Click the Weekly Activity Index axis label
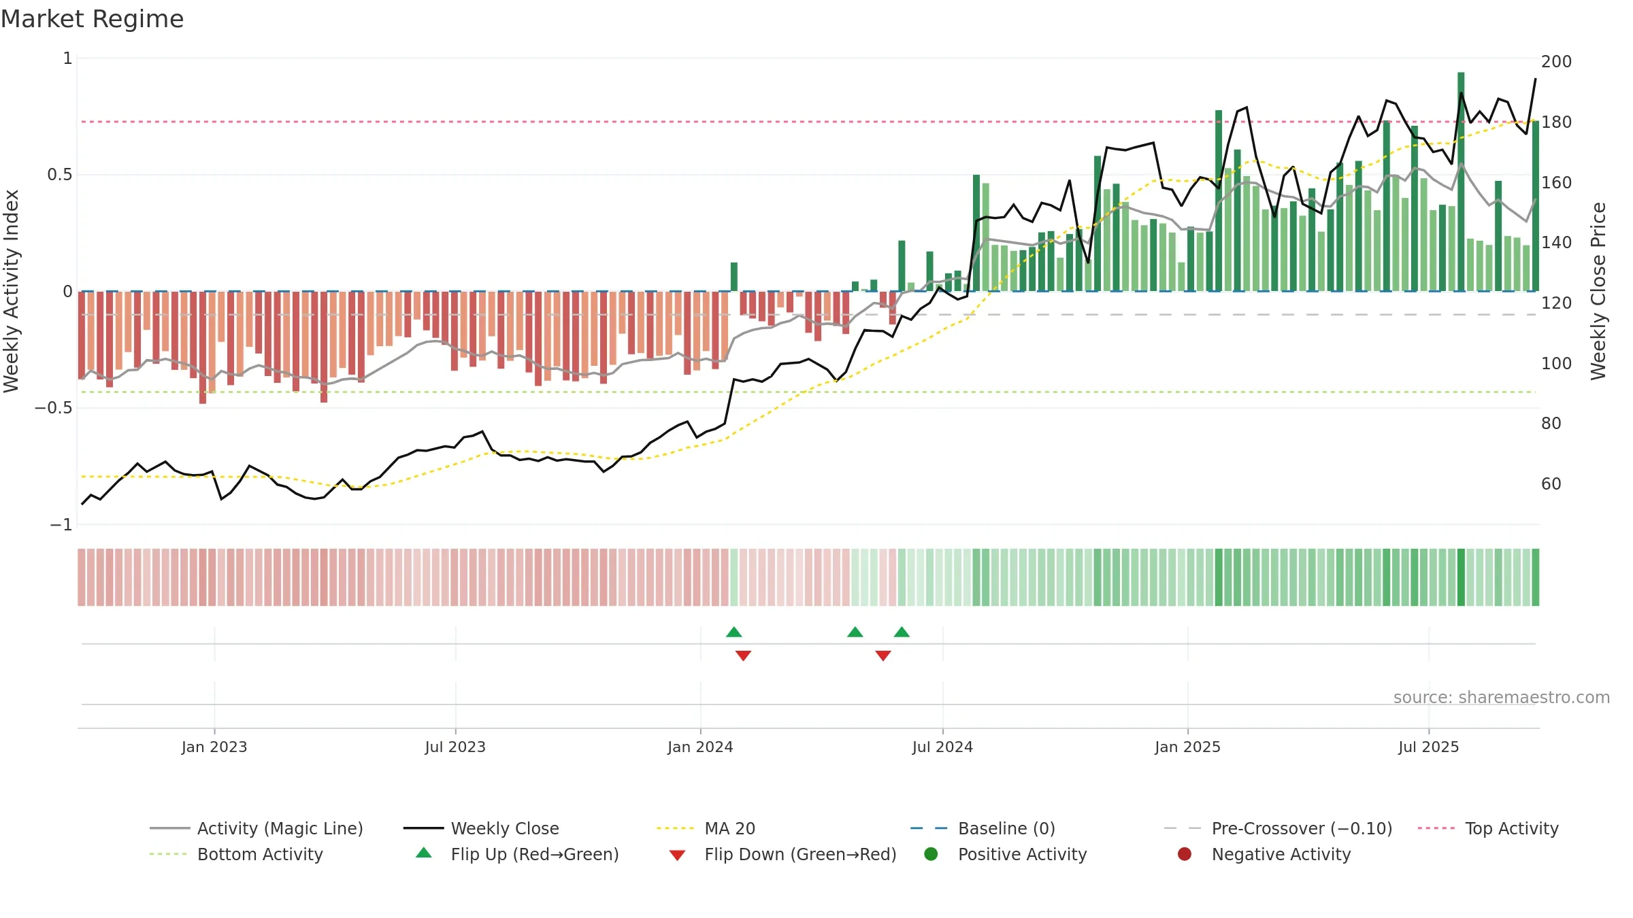1633x918 pixels. pyautogui.click(x=11, y=291)
